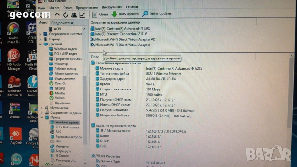This screenshot has width=297, height=167.
Task: Click the Хардуерен адрес row
Action: (136, 79)
